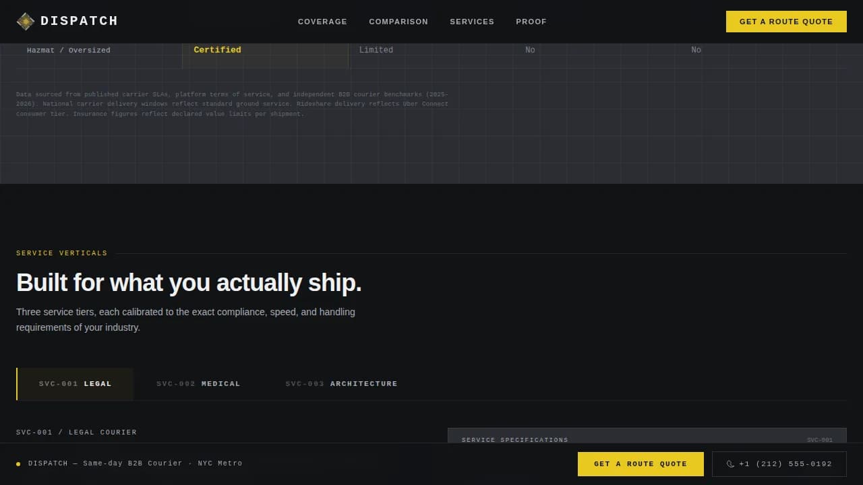Call the +1 (212) 555-0192 number button

click(x=779, y=464)
